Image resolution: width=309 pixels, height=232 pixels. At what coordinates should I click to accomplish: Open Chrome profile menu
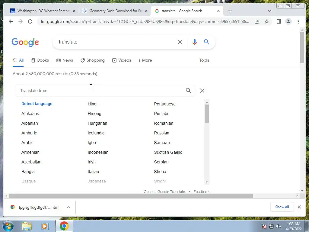288,21
